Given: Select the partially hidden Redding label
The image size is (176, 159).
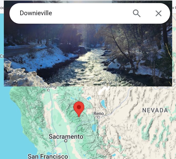Looking at the screenshot, I should [x=48, y=87].
